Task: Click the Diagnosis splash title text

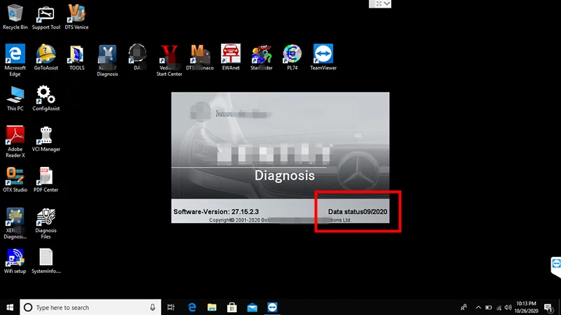Action: pos(285,175)
